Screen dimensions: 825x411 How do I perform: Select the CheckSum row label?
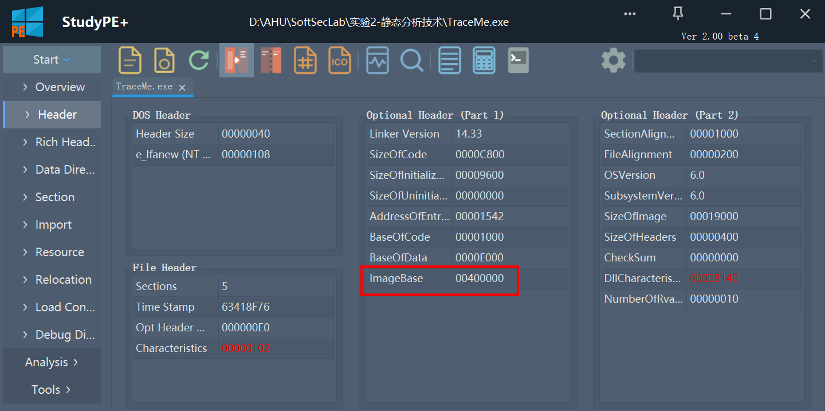[x=630, y=257]
